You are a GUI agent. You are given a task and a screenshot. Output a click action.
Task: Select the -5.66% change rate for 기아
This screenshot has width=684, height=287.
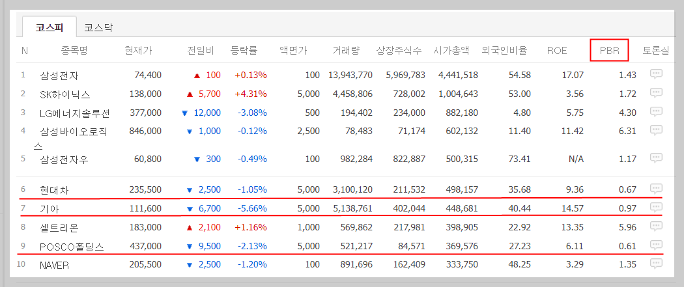point(252,209)
